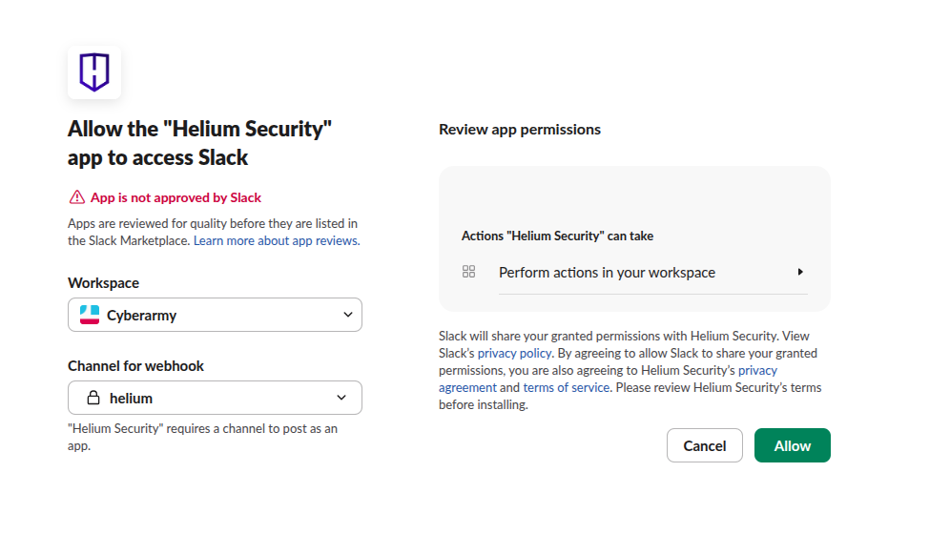Click the "Helium Security" link under channel
950x534 pixels.
click(115, 429)
